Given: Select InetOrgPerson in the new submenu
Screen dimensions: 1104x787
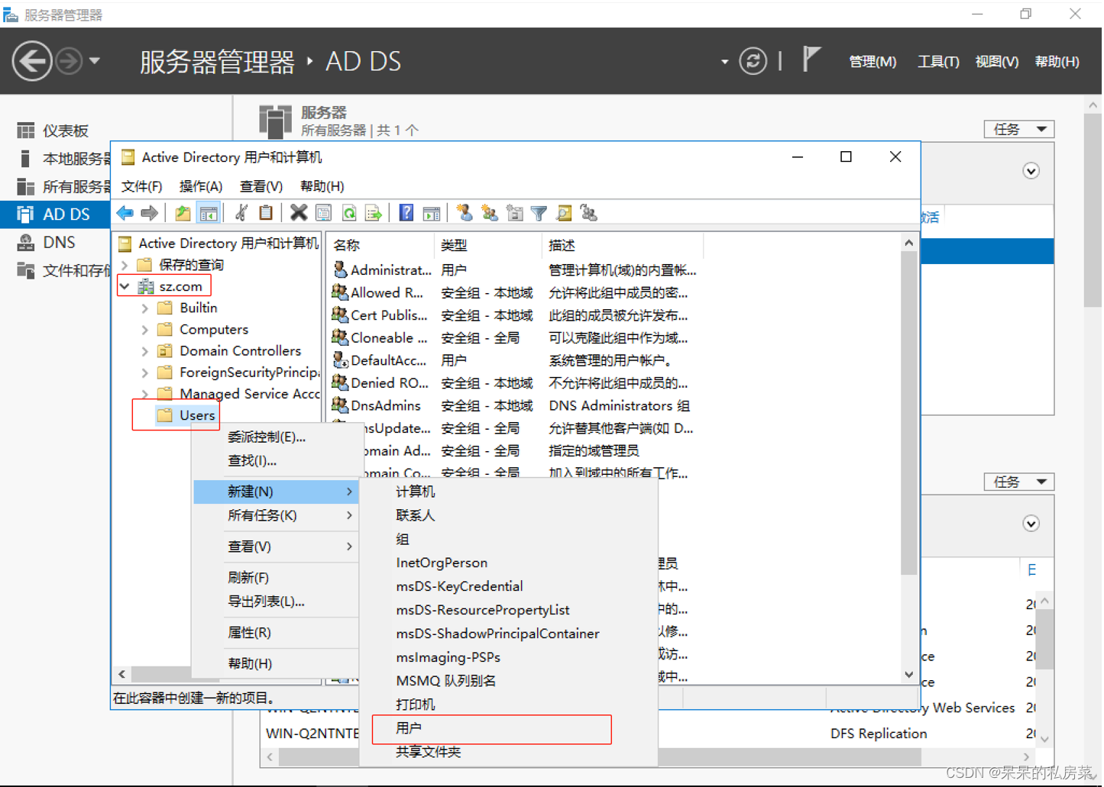Looking at the screenshot, I should (x=508, y=563).
